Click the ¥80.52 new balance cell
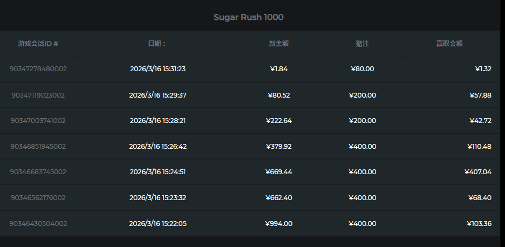 coord(279,95)
